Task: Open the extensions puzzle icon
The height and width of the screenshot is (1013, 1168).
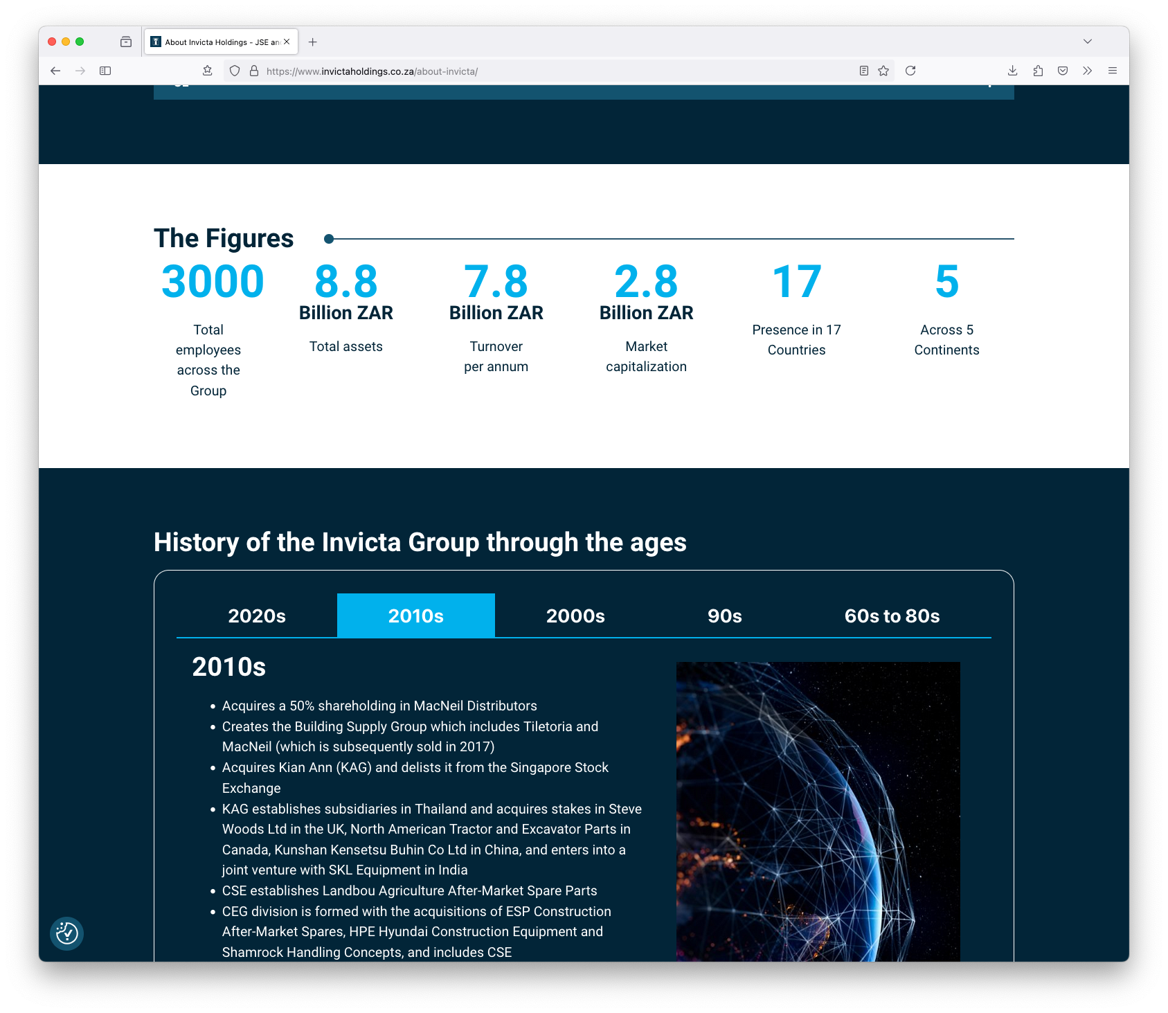Action: [x=1038, y=71]
